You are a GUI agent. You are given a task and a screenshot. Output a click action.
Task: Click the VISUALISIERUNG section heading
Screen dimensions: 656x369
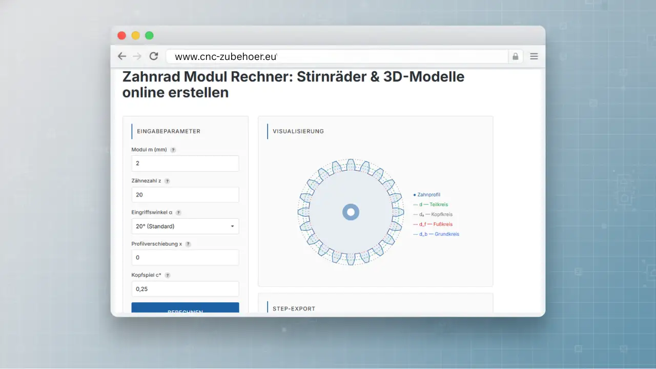(298, 131)
